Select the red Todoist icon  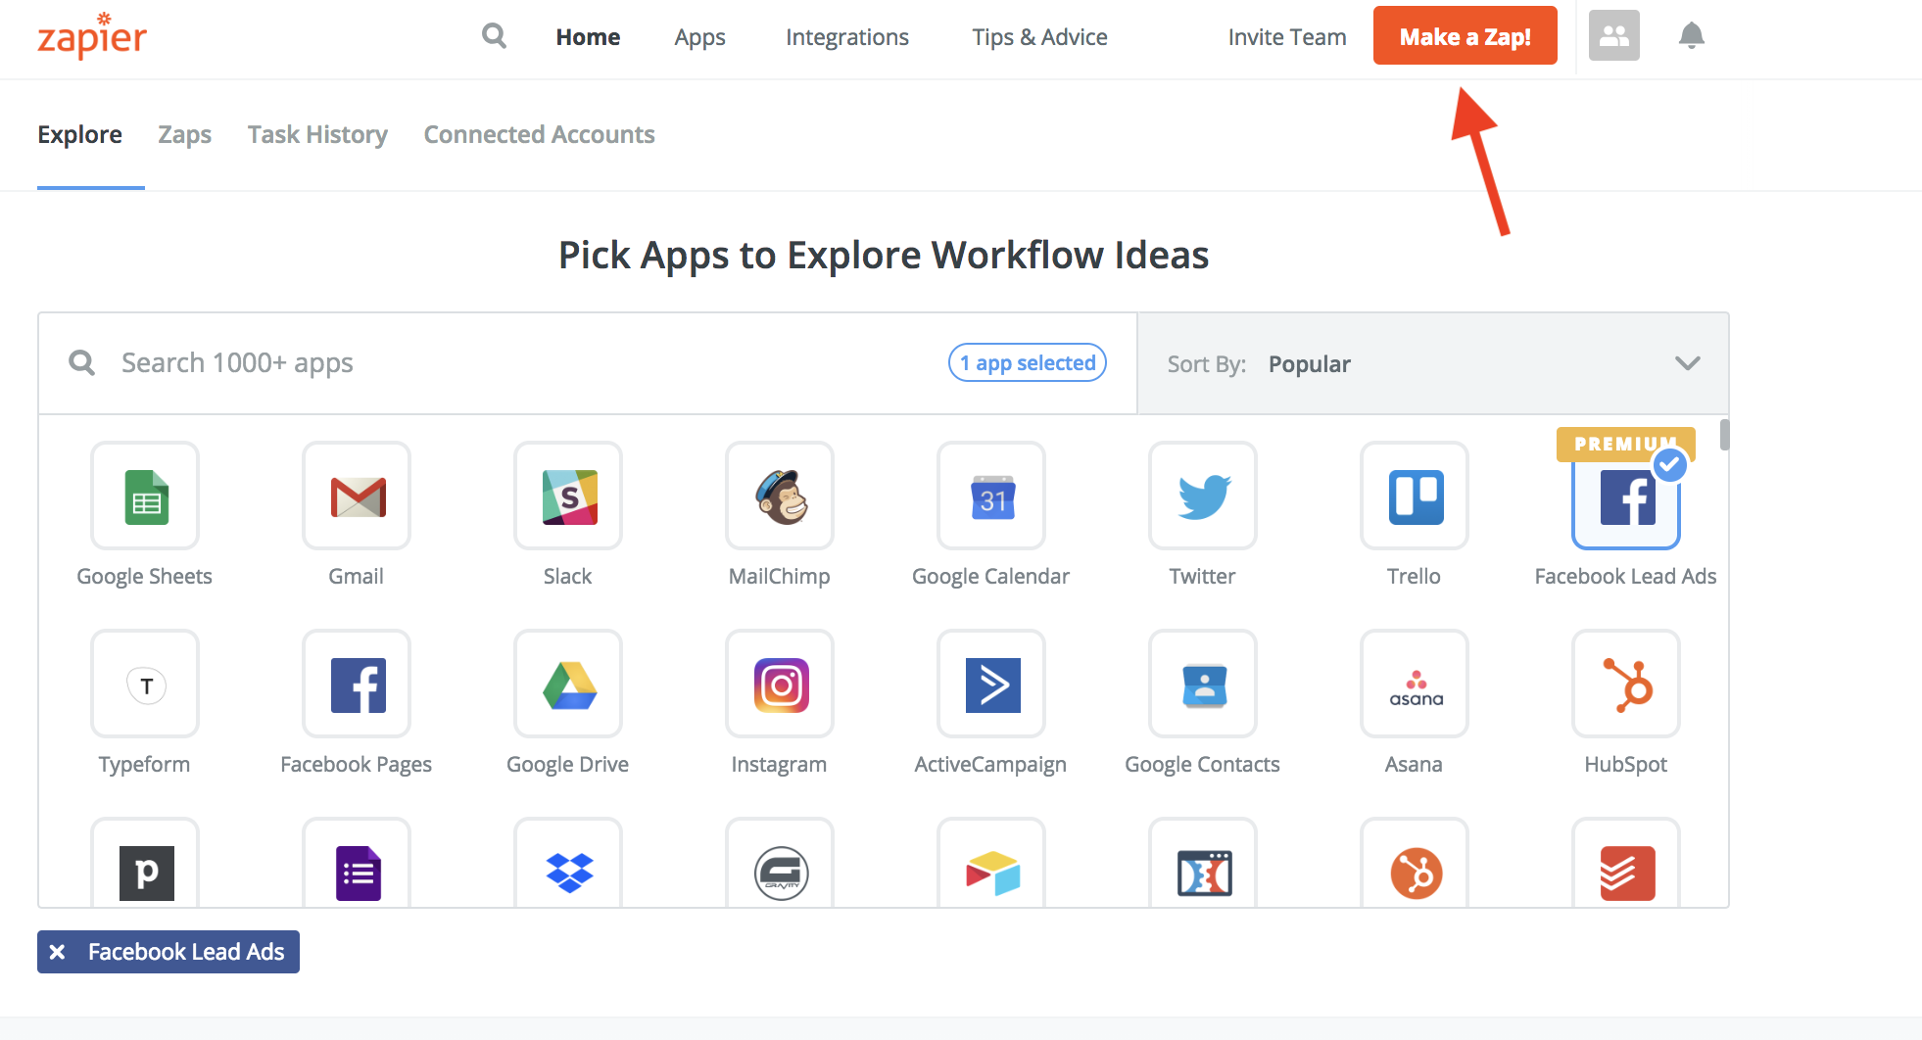[1626, 864]
